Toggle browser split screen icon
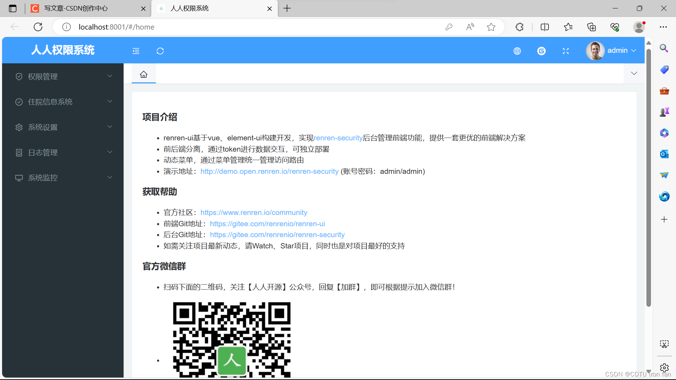676x380 pixels. [544, 27]
